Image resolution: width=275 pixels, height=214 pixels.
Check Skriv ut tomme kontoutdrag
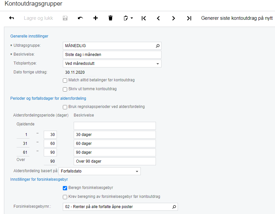click(65, 89)
